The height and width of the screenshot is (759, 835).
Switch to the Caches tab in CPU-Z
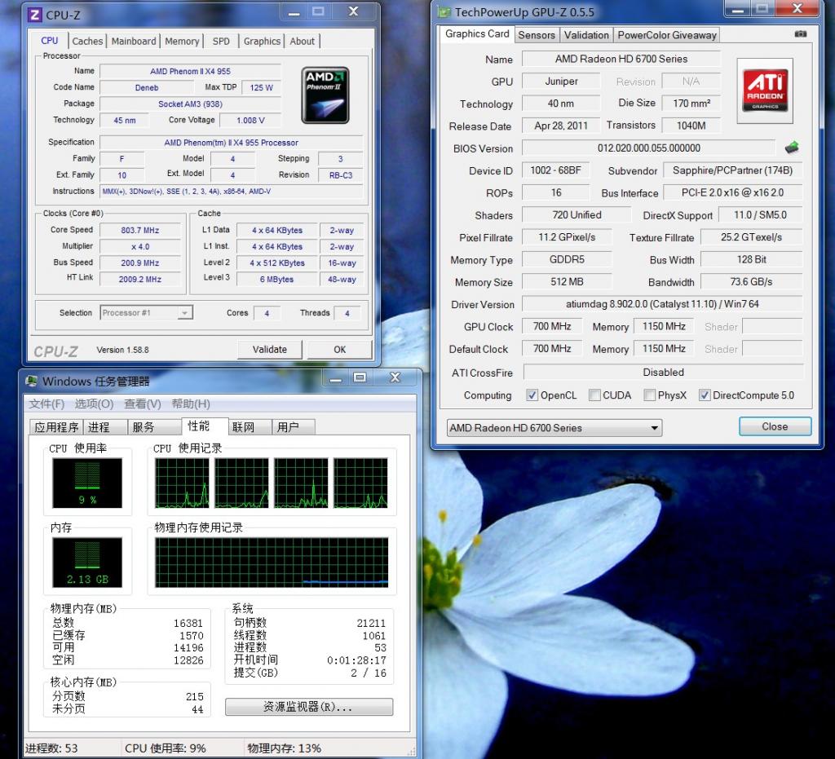(x=87, y=41)
